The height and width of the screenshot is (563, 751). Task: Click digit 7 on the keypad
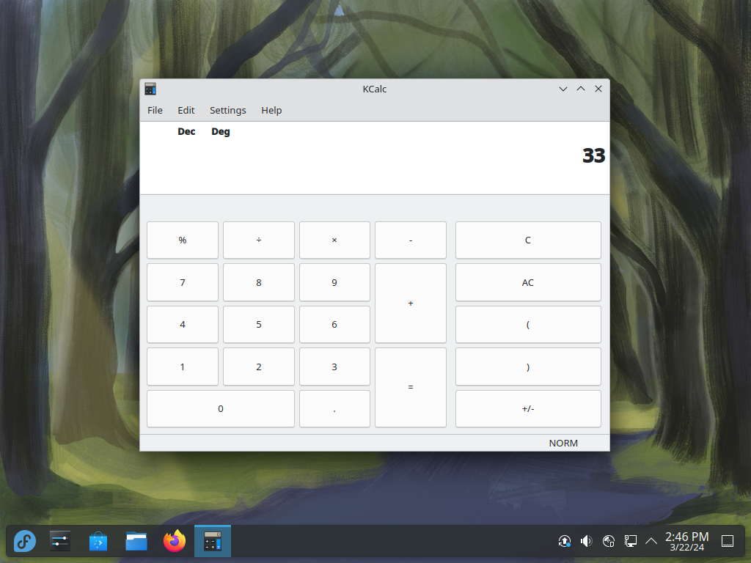pyautogui.click(x=183, y=282)
